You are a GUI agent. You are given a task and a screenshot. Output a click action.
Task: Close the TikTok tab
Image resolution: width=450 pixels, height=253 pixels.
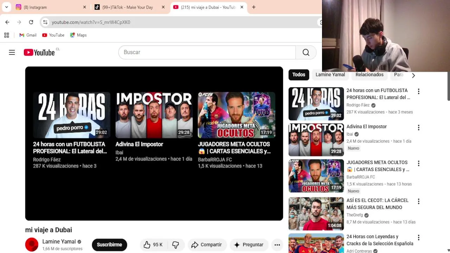pyautogui.click(x=163, y=7)
